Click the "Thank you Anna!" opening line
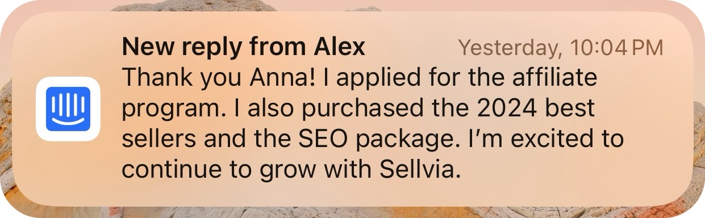 (219, 78)
